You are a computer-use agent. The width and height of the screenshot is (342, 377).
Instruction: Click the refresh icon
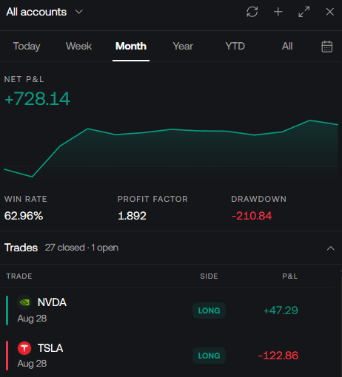coord(252,12)
